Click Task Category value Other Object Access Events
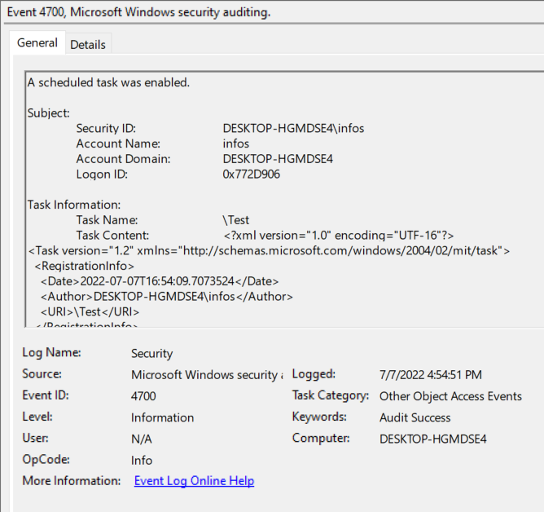The height and width of the screenshot is (512, 544). 450,396
